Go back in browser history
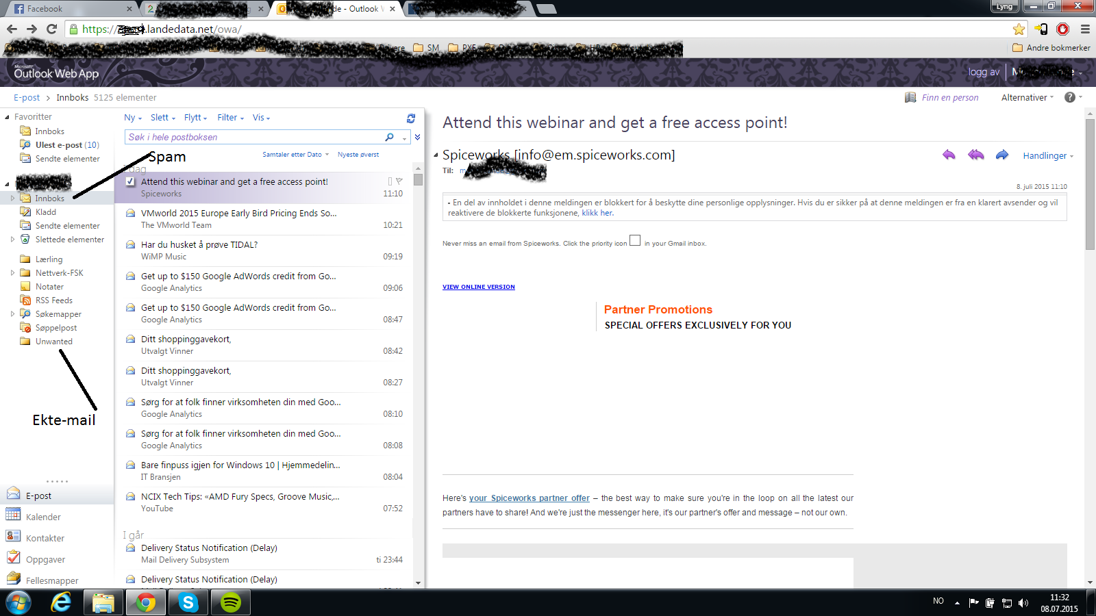This screenshot has height=616, width=1096. click(12, 29)
